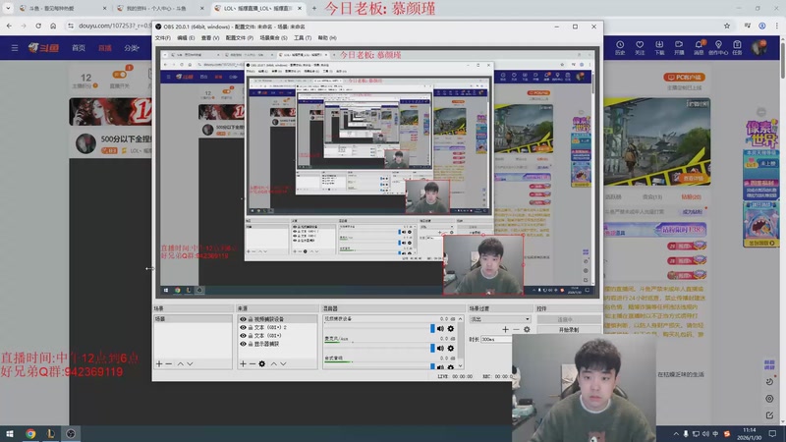Remove the selected source

point(253,363)
